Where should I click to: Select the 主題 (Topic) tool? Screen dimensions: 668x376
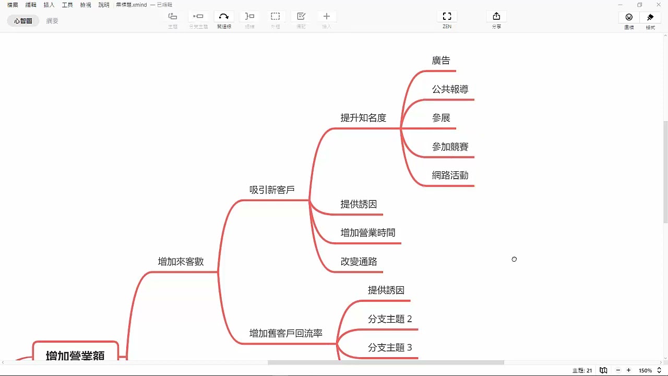(x=173, y=16)
